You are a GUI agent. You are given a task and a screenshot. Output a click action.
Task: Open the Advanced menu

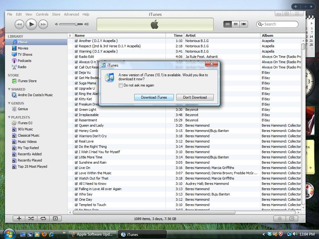(71, 14)
